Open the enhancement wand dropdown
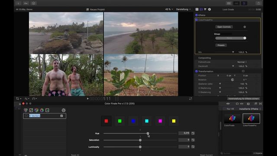Image resolution: width=277 pixels, height=156 pixels. pos(27,99)
